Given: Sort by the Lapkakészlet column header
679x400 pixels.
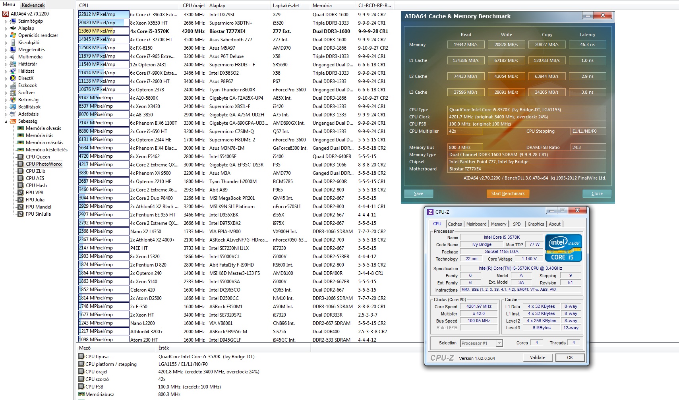Looking at the screenshot, I should click(290, 5).
